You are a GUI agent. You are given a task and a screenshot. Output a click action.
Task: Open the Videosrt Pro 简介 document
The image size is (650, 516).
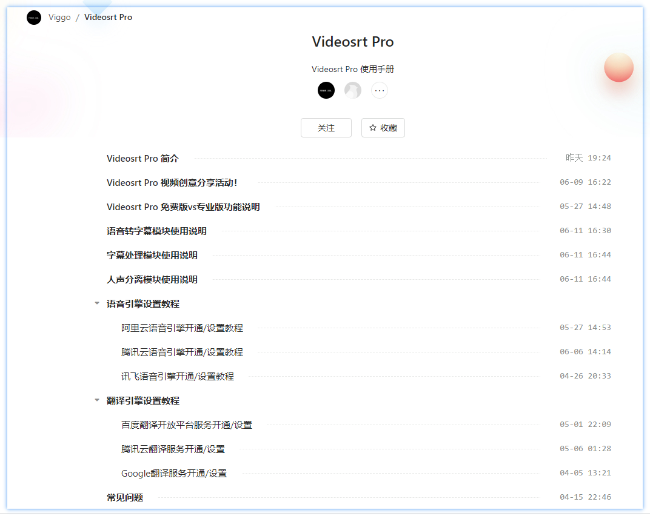pos(142,159)
